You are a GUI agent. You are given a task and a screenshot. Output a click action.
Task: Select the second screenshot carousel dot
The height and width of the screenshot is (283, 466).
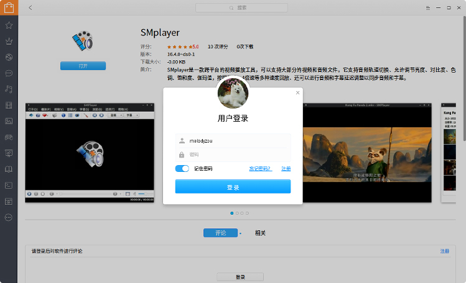pos(237,213)
